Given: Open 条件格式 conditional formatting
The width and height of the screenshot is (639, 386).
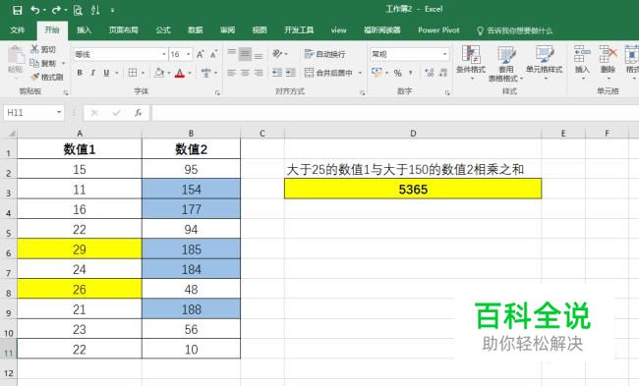Looking at the screenshot, I should point(471,62).
